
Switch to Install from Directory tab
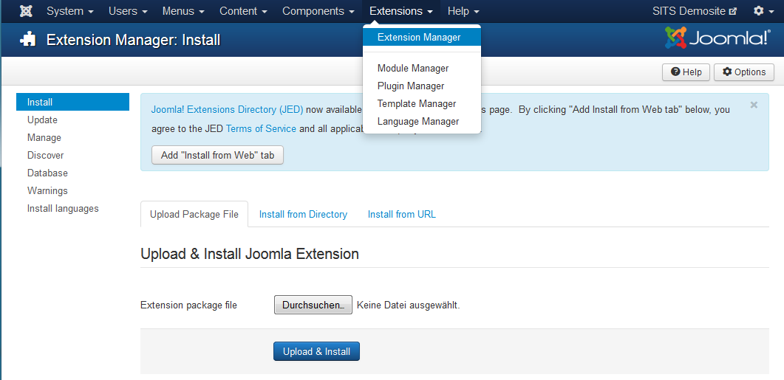(303, 214)
